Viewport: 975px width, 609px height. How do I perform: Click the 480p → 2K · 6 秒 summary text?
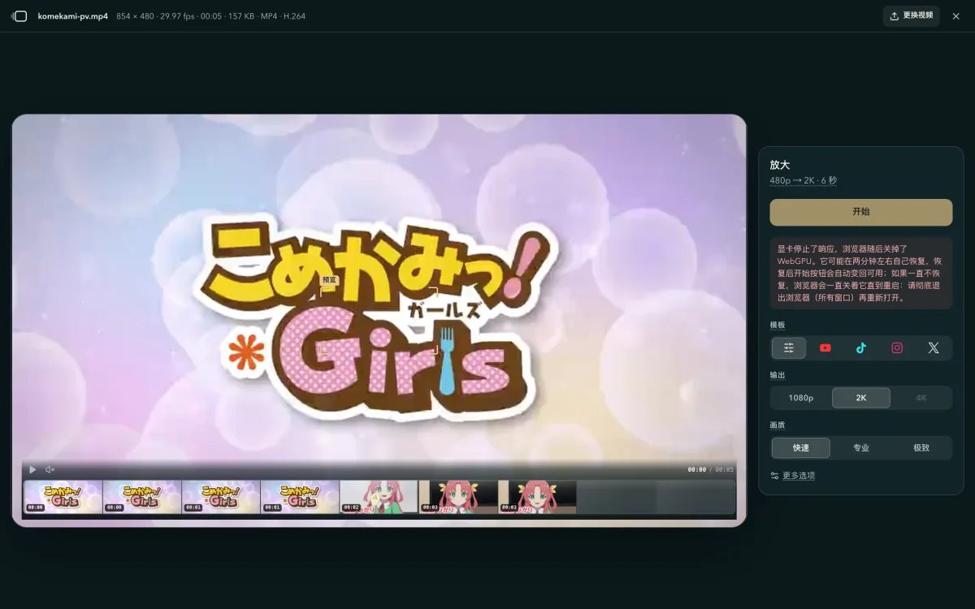pos(803,181)
